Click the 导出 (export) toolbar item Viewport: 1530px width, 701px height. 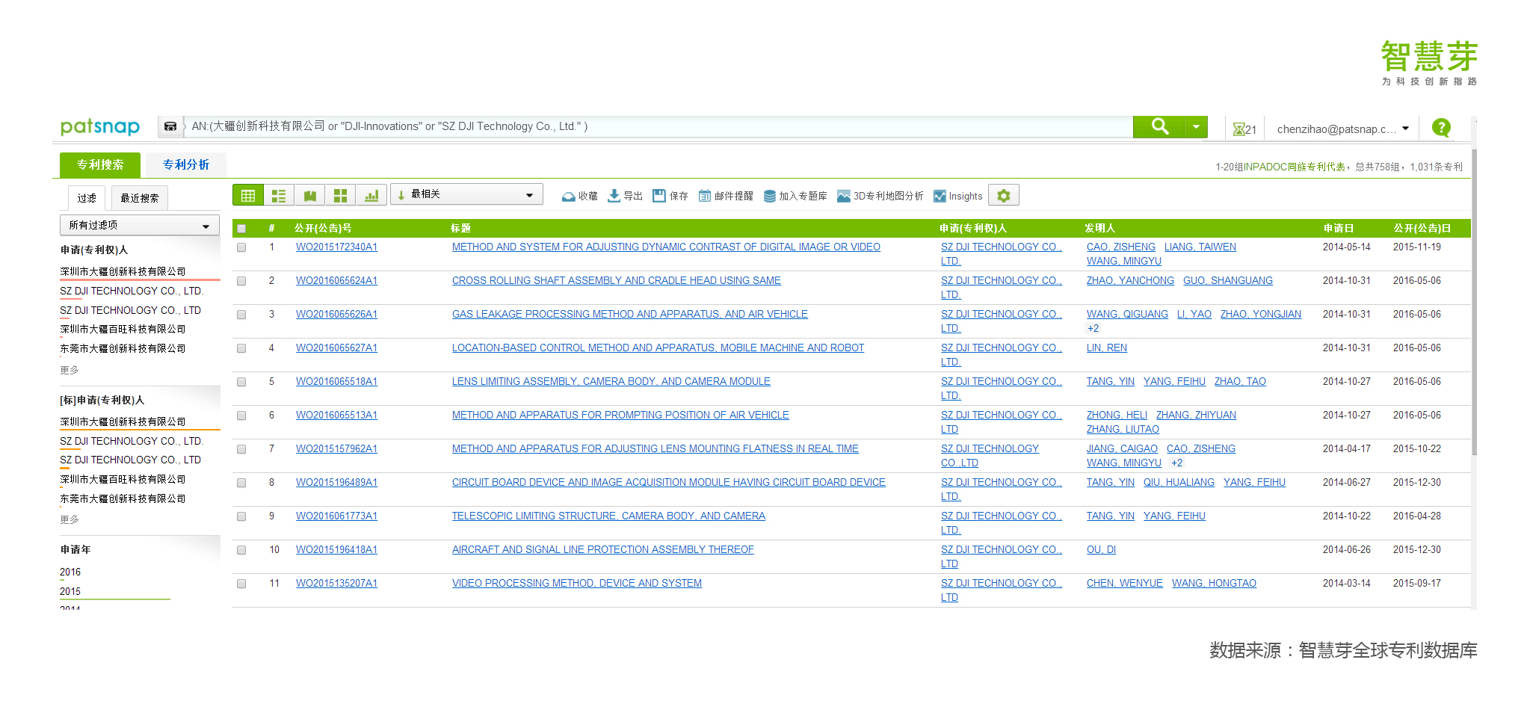[x=625, y=196]
